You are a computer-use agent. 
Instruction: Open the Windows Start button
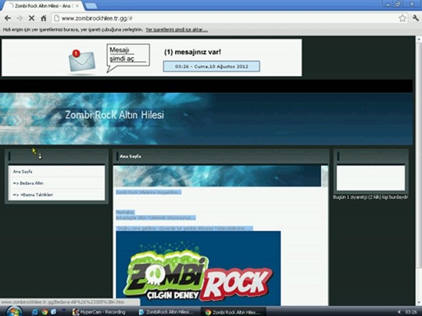pyautogui.click(x=14, y=312)
